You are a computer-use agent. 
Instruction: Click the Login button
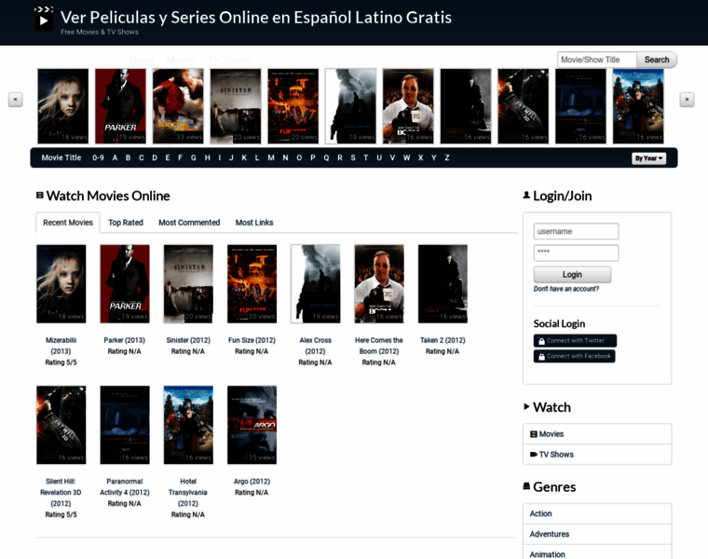click(x=572, y=275)
